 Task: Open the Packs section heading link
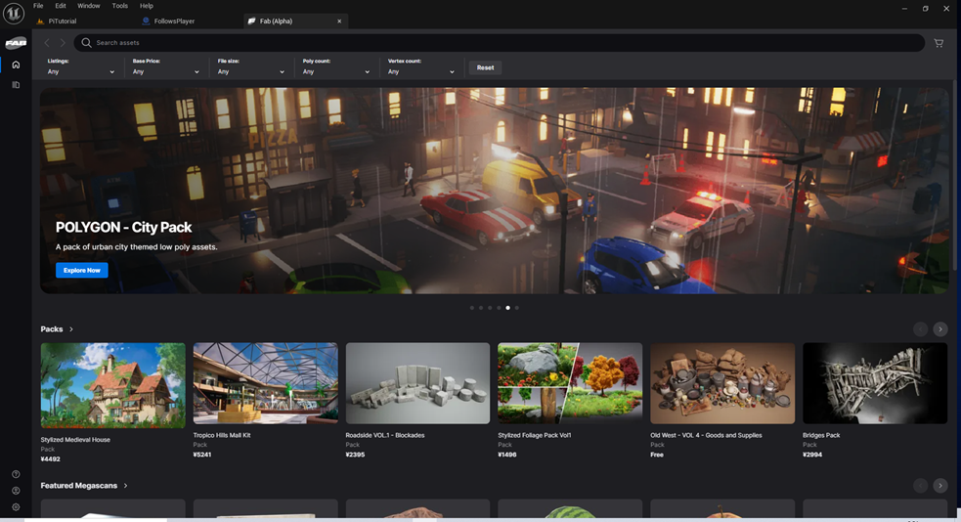tap(52, 329)
